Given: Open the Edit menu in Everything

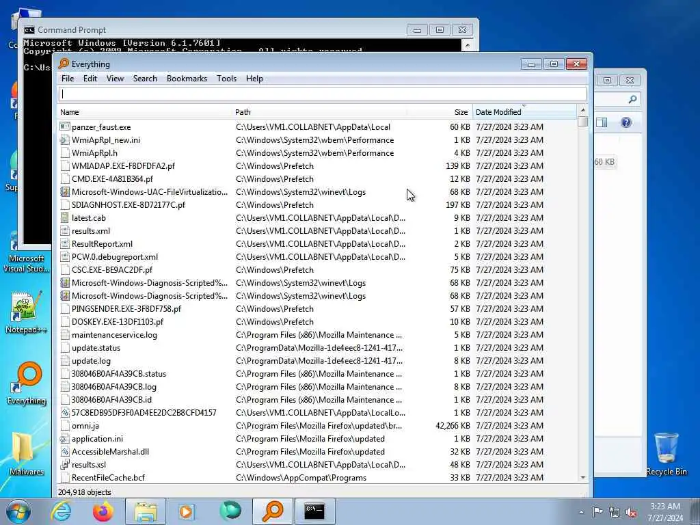Looking at the screenshot, I should click(90, 79).
